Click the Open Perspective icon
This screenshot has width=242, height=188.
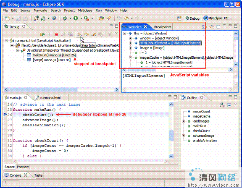[x=179, y=18]
